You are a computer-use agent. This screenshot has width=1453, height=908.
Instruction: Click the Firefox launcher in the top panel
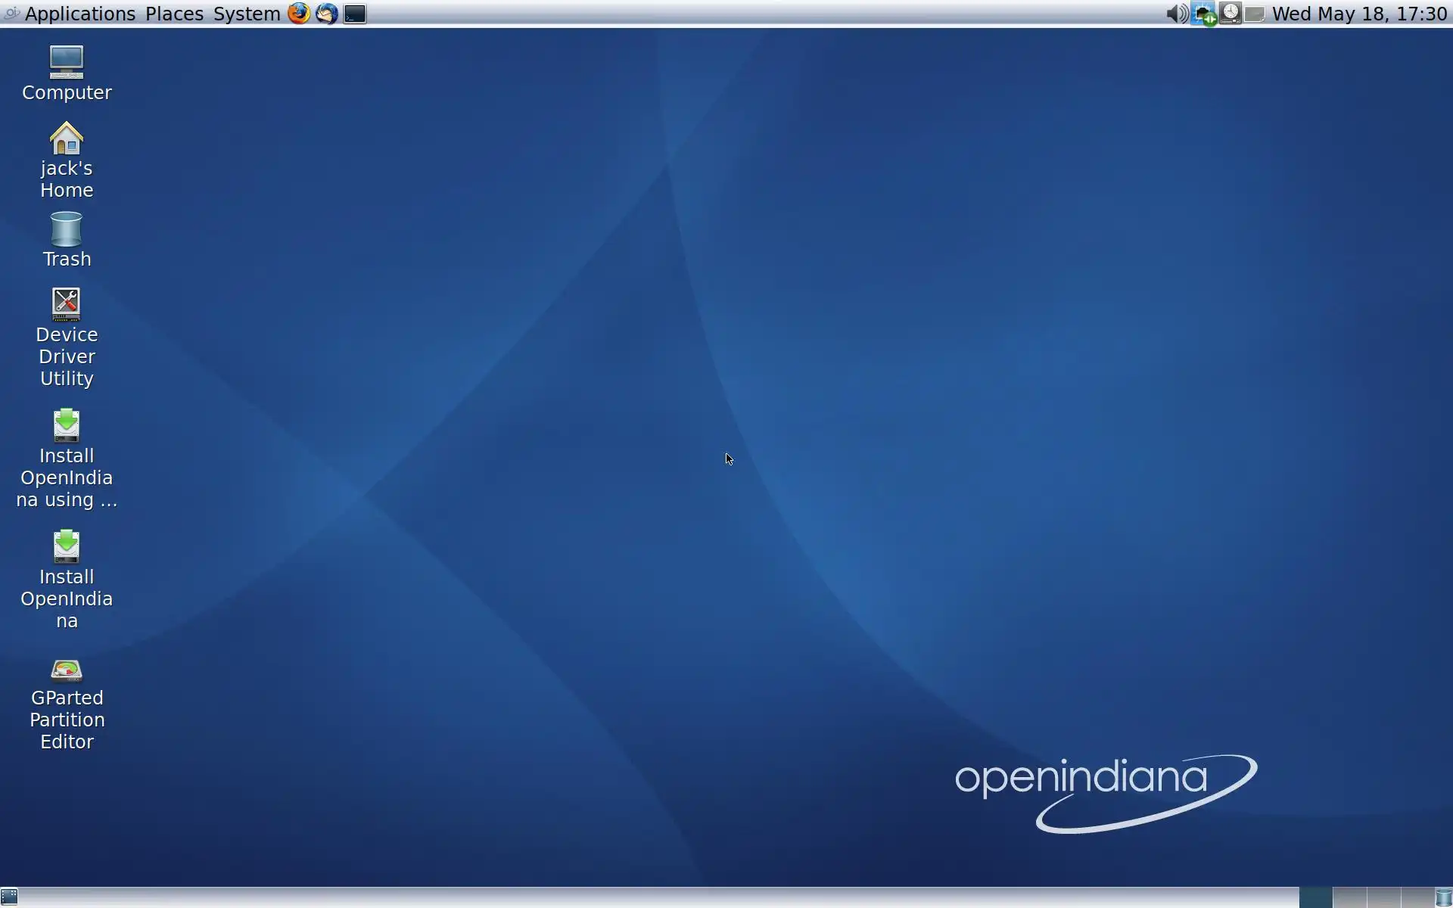pos(299,14)
